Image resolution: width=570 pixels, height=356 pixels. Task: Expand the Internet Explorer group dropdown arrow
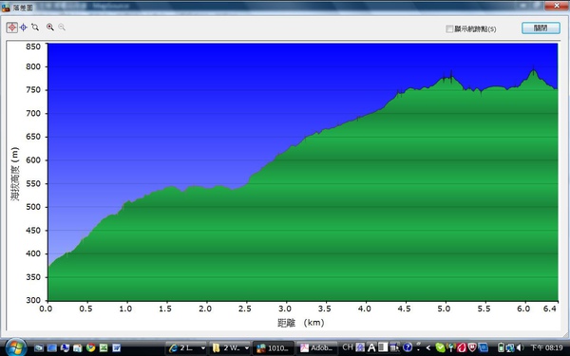point(203,348)
